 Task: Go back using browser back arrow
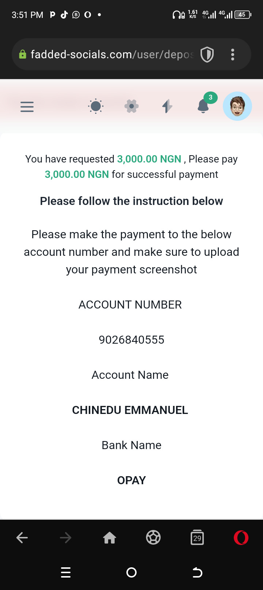[x=22, y=538]
